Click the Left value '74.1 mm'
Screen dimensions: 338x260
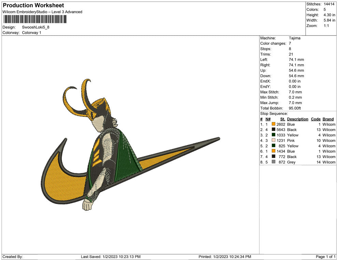point(296,59)
